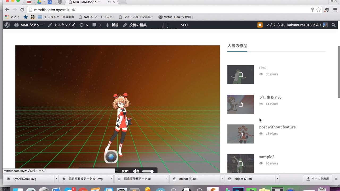This screenshot has width=340, height=191.
Task: Switch to the Google Calendar tab
Action: pos(50,2)
